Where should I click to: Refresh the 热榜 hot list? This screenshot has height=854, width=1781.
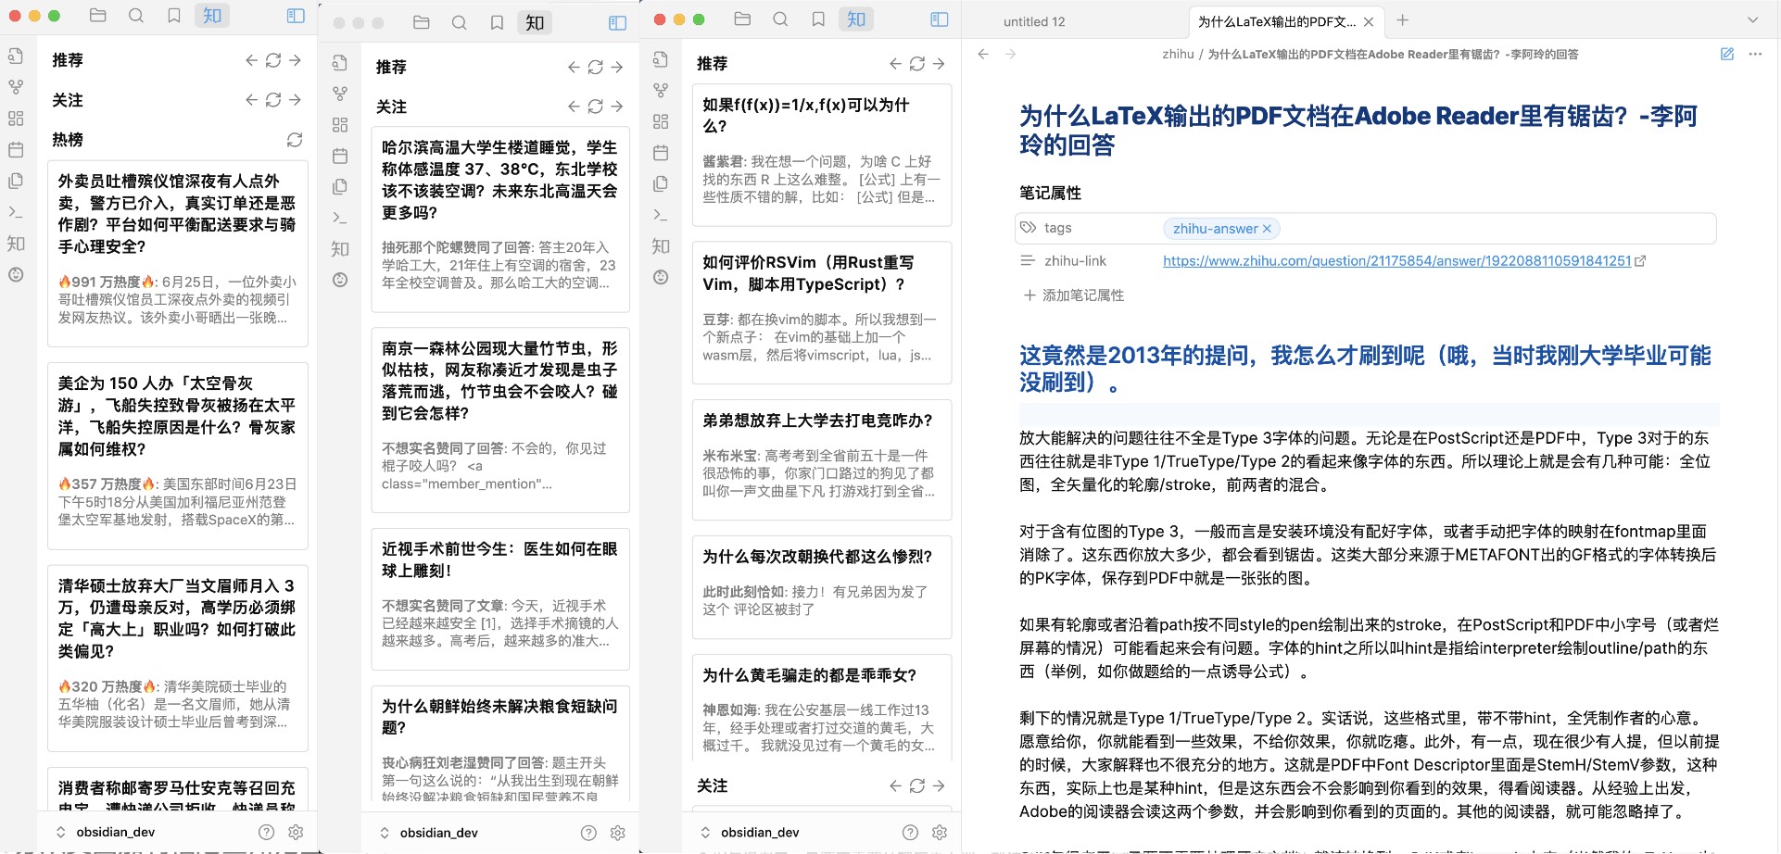pos(295,140)
